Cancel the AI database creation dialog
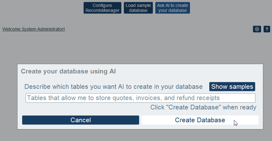This screenshot has height=141, width=272. tap(80, 120)
